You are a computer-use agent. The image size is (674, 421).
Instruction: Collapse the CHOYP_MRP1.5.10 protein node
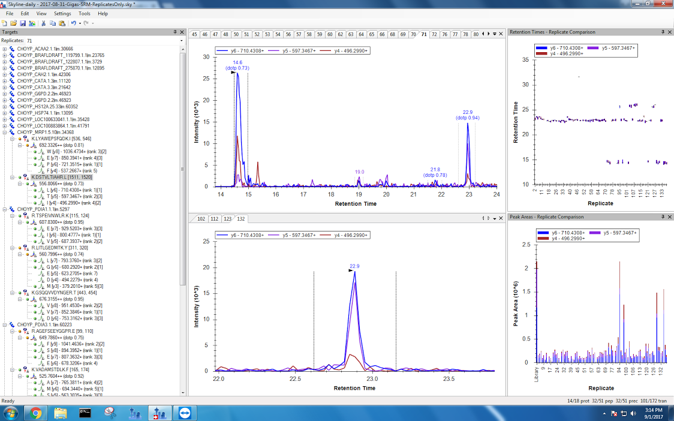tap(5, 132)
